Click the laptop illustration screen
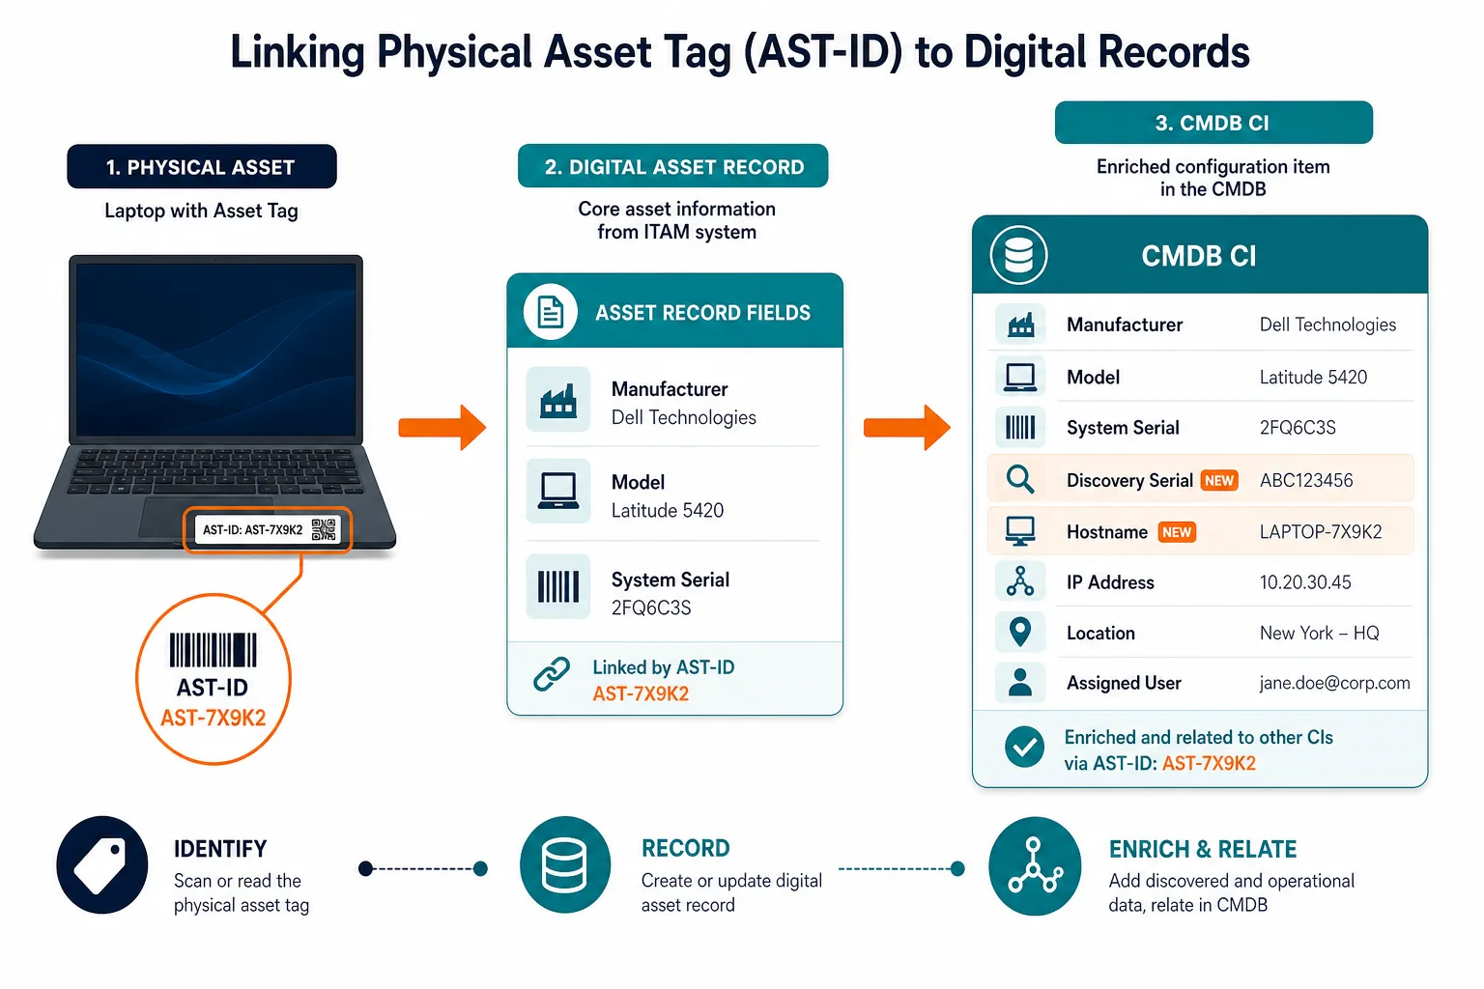This screenshot has width=1484, height=989. [x=216, y=350]
